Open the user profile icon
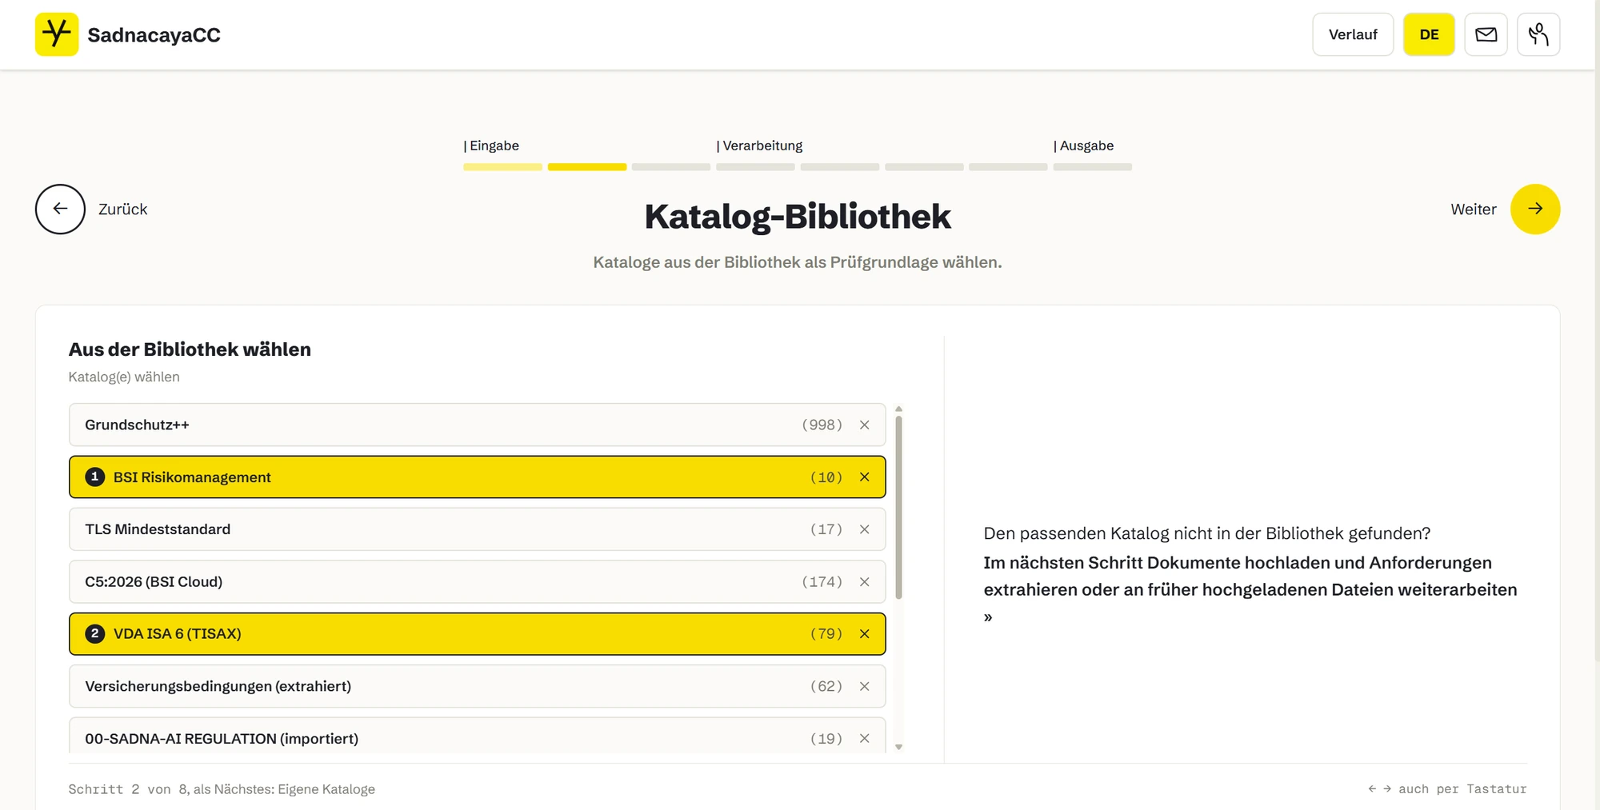The height and width of the screenshot is (810, 1600). coord(1538,34)
